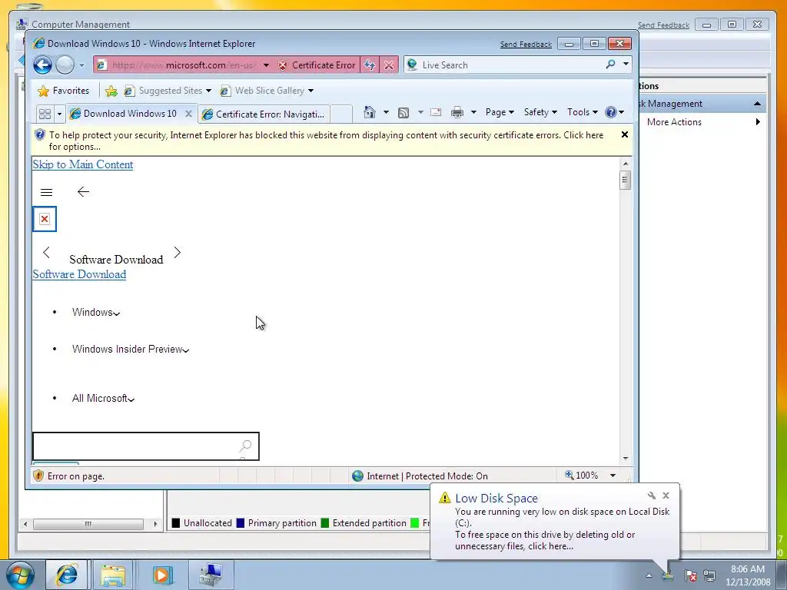Stop loading with the red X button
The width and height of the screenshot is (787, 590).
point(388,65)
